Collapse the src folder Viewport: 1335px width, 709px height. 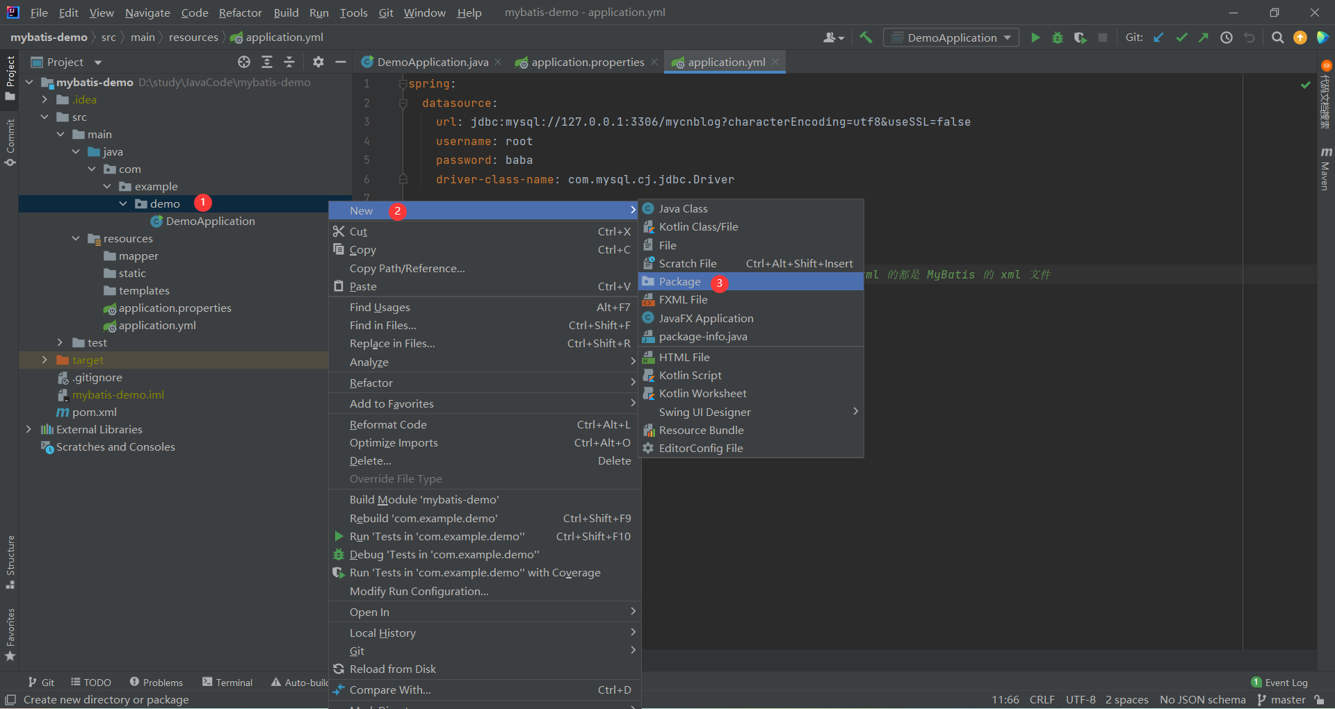(x=44, y=117)
